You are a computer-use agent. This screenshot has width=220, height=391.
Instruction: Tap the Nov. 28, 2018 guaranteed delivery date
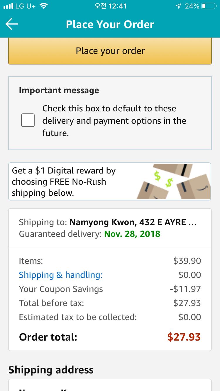[x=132, y=234]
